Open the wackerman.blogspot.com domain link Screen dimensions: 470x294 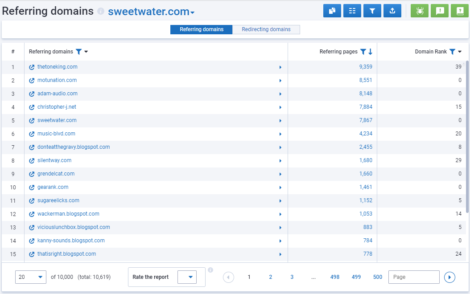click(x=68, y=214)
